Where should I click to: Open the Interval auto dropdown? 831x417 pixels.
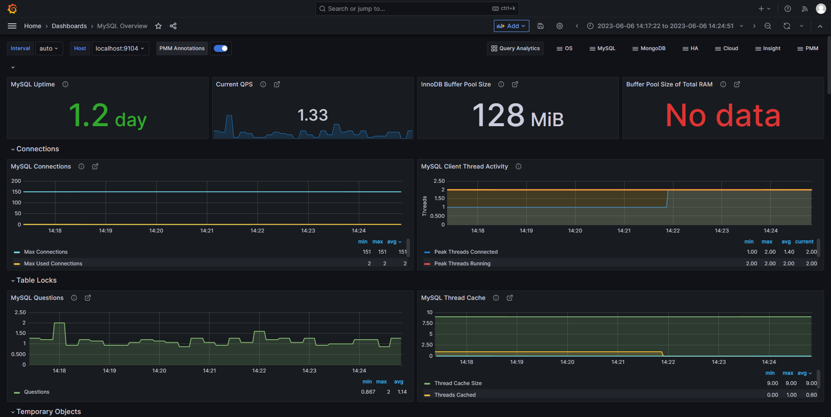tap(48, 48)
